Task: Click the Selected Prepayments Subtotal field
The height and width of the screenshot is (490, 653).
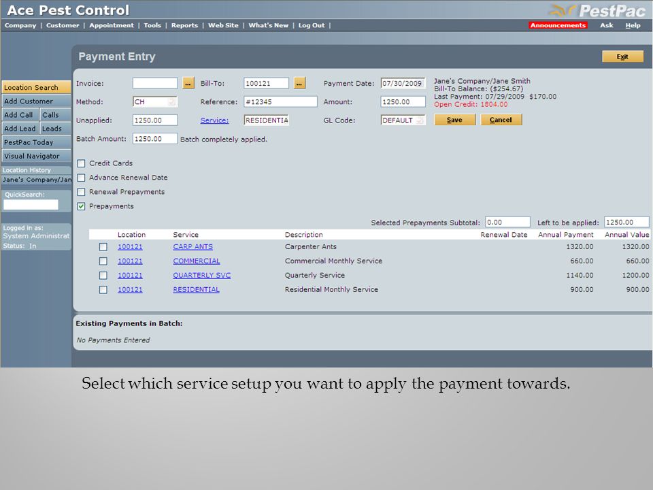Action: [507, 222]
